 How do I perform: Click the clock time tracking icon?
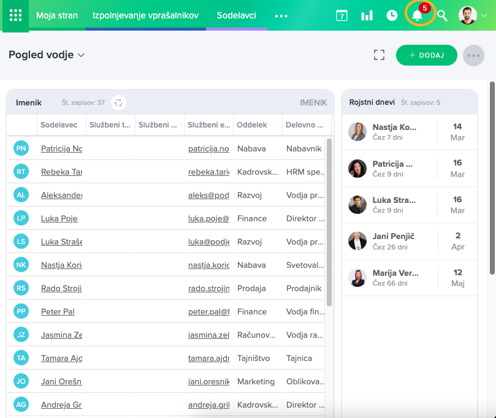click(x=392, y=15)
